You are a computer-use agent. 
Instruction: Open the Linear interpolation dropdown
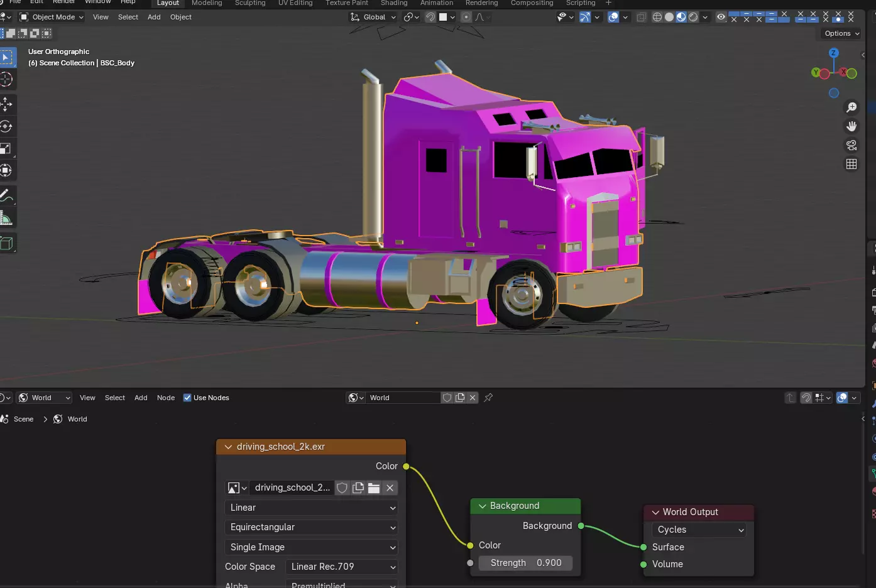click(312, 508)
